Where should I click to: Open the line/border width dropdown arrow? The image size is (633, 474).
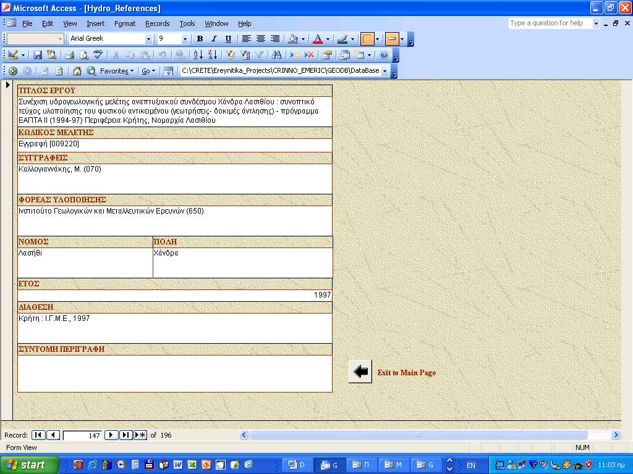[x=377, y=39]
